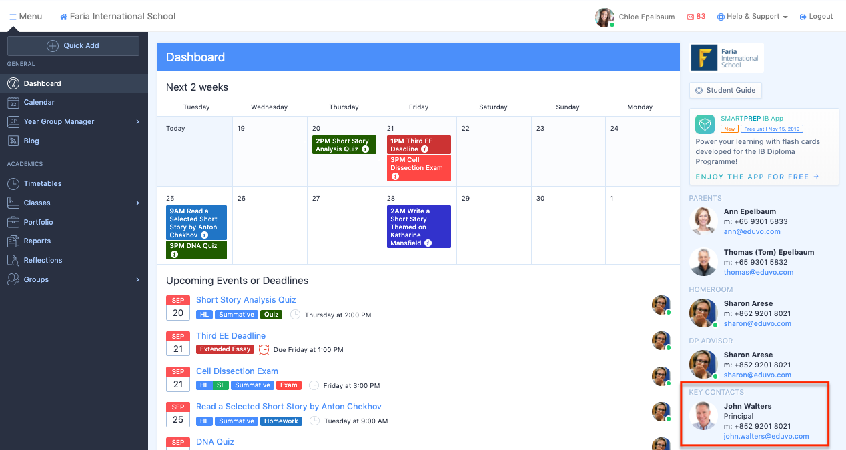The height and width of the screenshot is (450, 846).
Task: Click the Timetables clock icon
Action: pyautogui.click(x=13, y=184)
